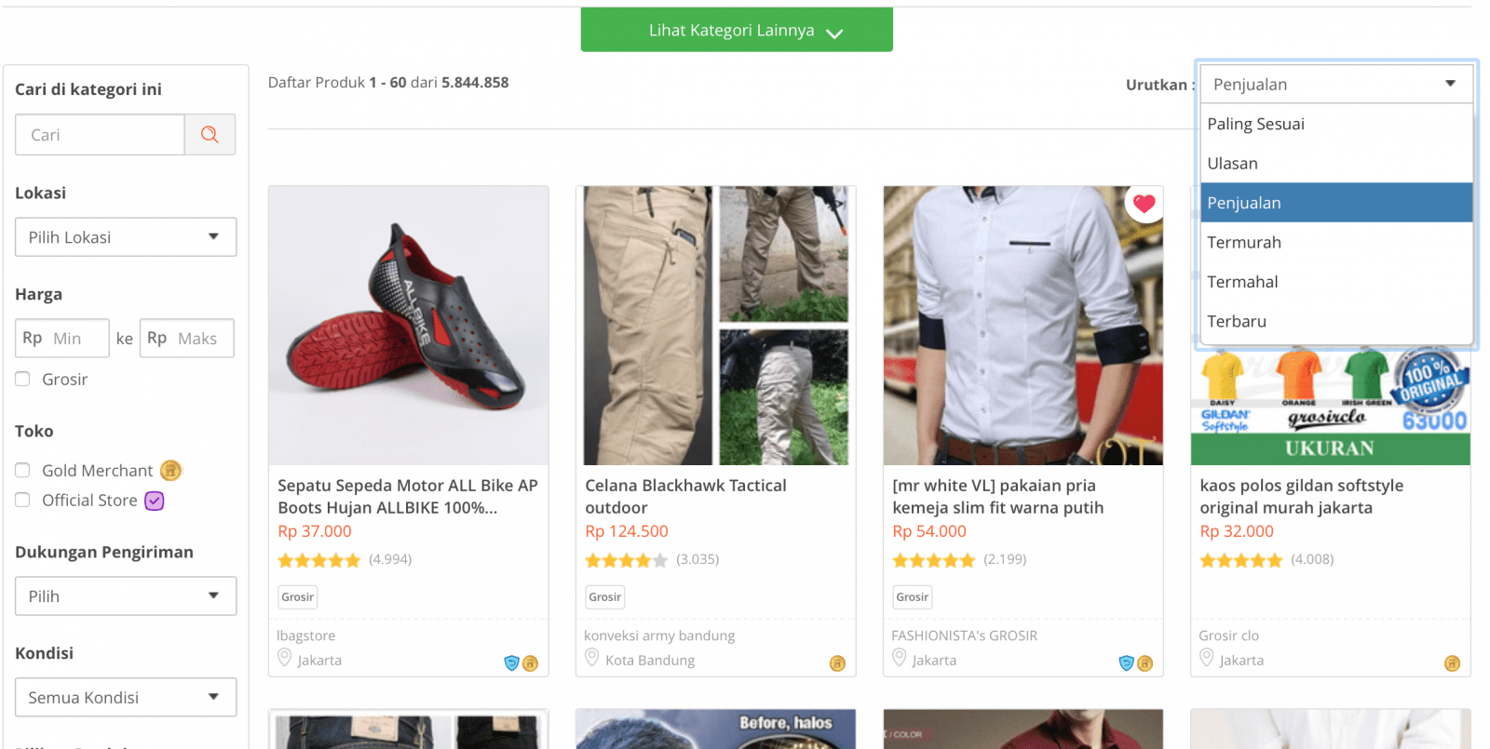Click the Grosir tag on the white kemeja card
Viewport: 1490px width, 749px height.
[913, 597]
